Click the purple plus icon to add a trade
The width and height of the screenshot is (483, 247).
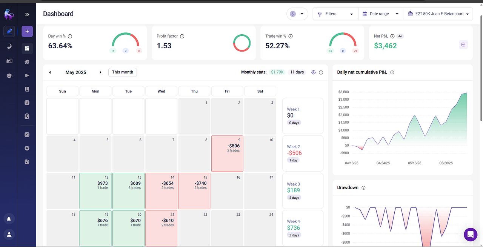click(27, 31)
